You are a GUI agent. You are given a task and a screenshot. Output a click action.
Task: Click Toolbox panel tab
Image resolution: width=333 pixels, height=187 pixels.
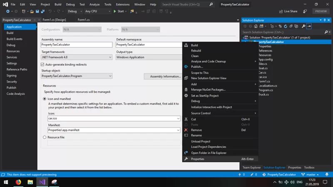[x=309, y=167]
